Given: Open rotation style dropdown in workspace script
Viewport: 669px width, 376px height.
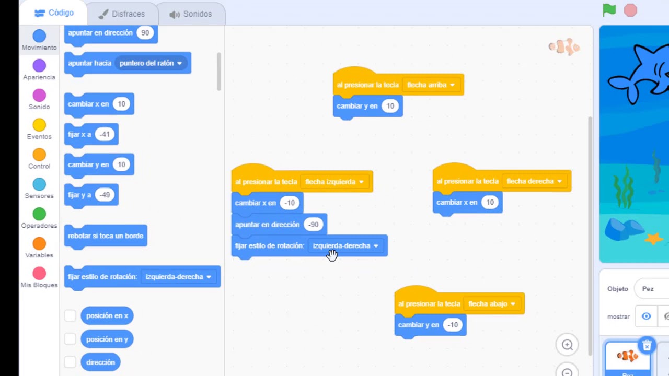Looking at the screenshot, I should [345, 246].
